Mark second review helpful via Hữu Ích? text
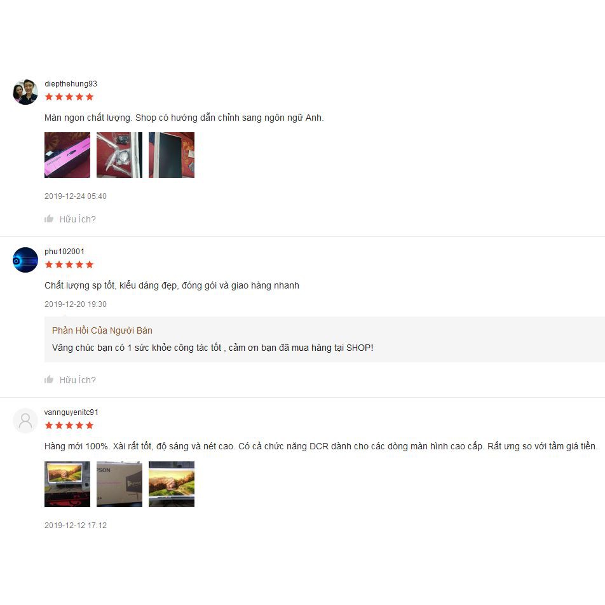The width and height of the screenshot is (605, 605). (78, 380)
